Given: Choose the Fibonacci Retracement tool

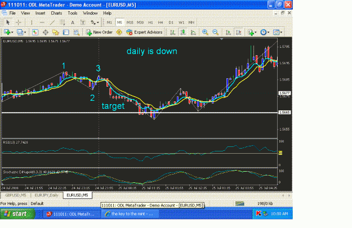Looking at the screenshot, I should (62, 23).
